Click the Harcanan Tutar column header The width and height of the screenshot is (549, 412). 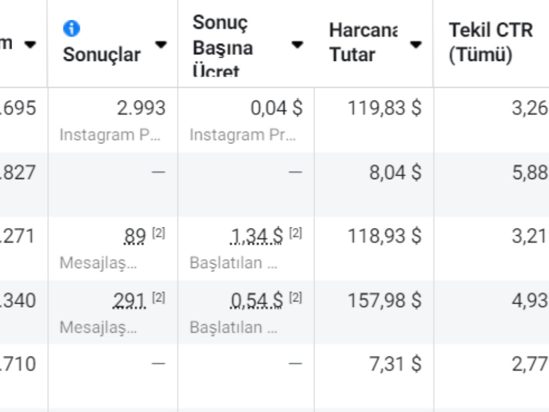click(x=363, y=42)
